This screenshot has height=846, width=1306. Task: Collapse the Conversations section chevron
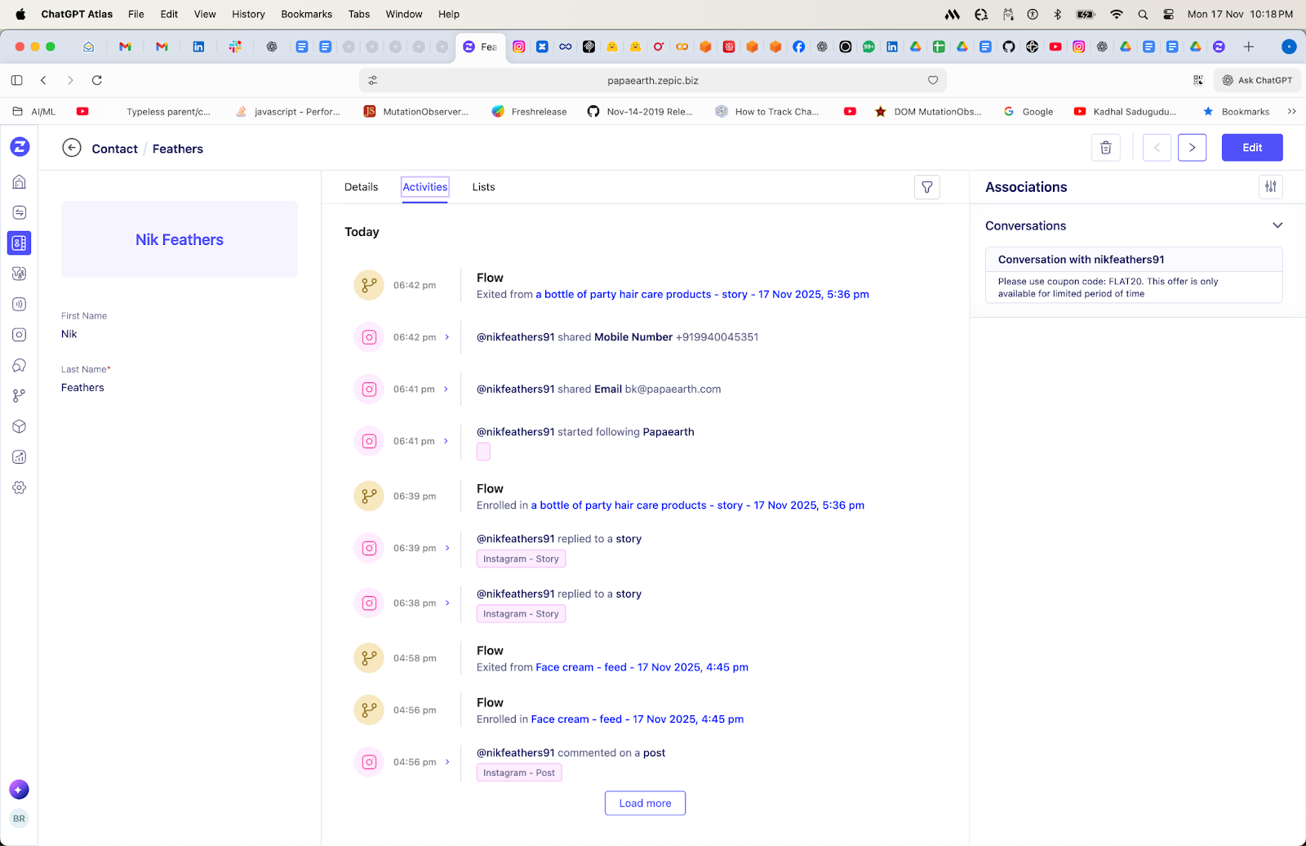coord(1277,225)
